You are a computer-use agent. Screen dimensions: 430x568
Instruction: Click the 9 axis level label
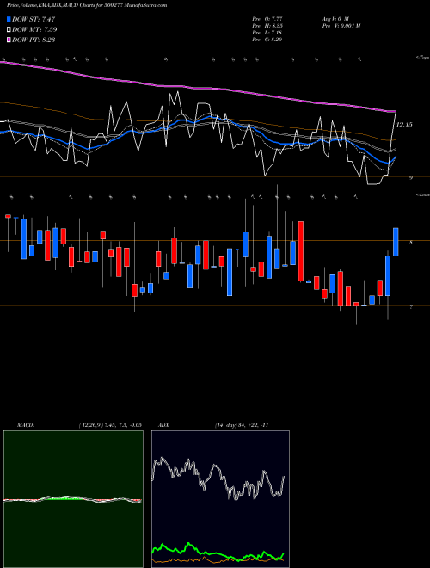pyautogui.click(x=411, y=177)
